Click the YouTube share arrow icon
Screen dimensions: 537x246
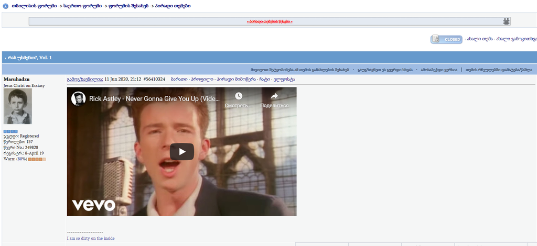click(274, 96)
